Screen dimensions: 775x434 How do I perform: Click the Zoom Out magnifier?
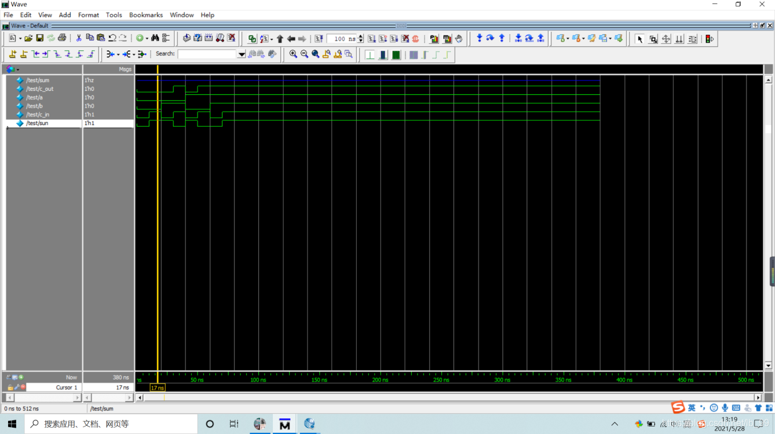click(x=304, y=54)
